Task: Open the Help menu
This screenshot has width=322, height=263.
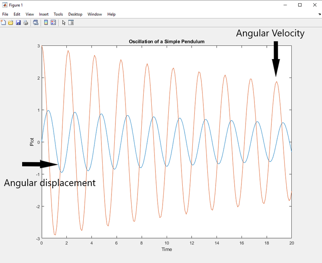Action: coord(111,14)
